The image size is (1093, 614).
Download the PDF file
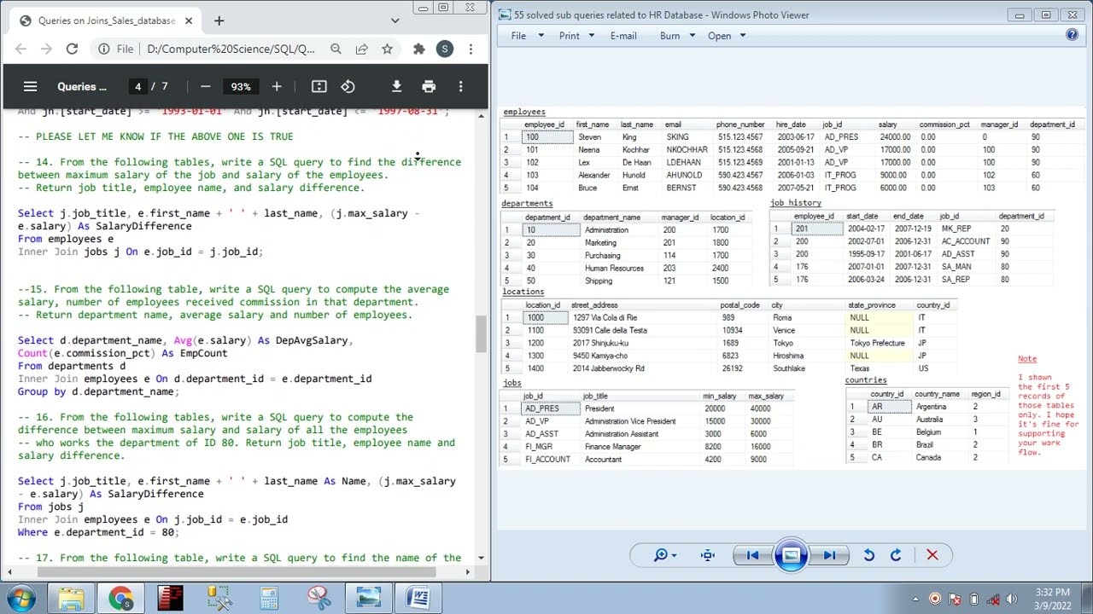coord(396,86)
